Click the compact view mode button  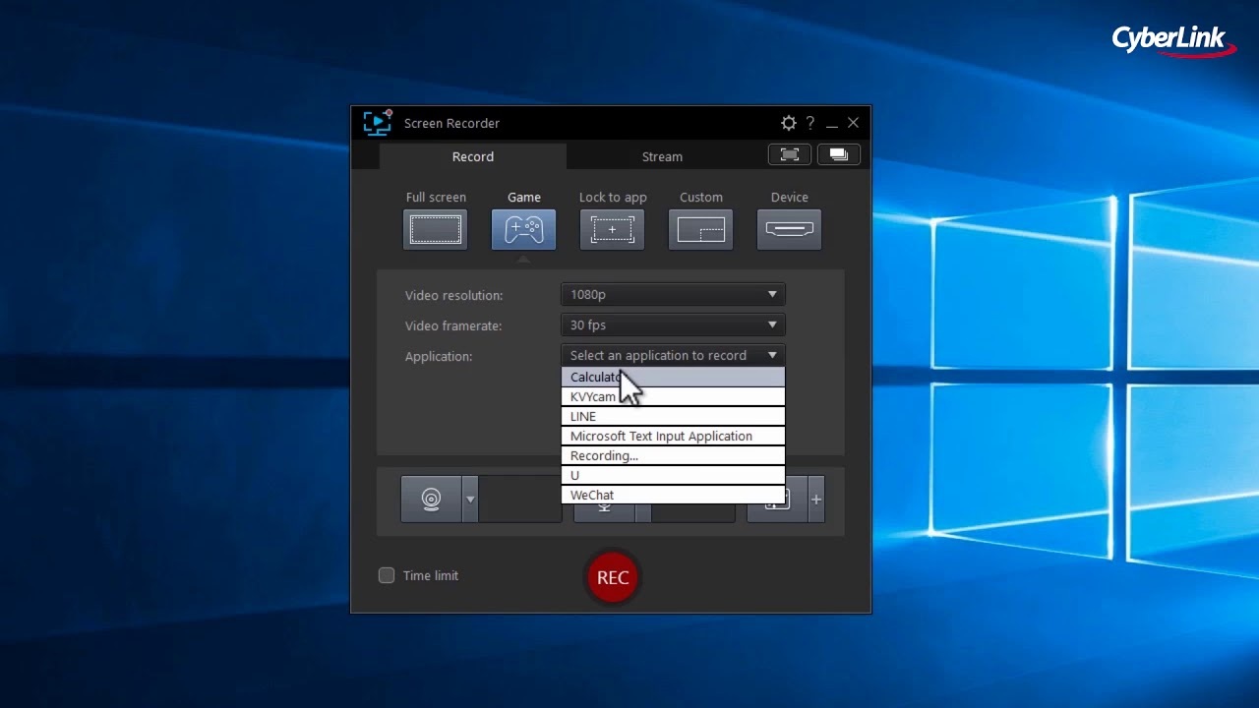click(838, 154)
